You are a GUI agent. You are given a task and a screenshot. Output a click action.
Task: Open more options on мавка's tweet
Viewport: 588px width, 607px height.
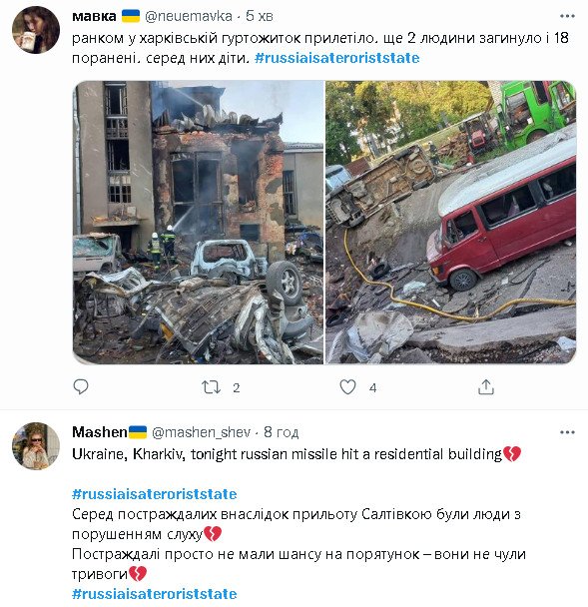tap(567, 16)
